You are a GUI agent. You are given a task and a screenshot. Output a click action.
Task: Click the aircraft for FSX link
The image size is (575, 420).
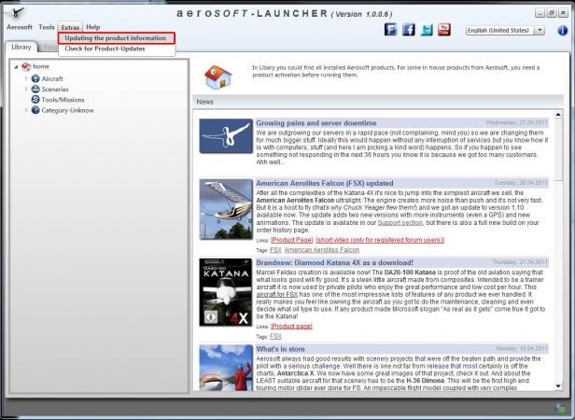[277, 295]
